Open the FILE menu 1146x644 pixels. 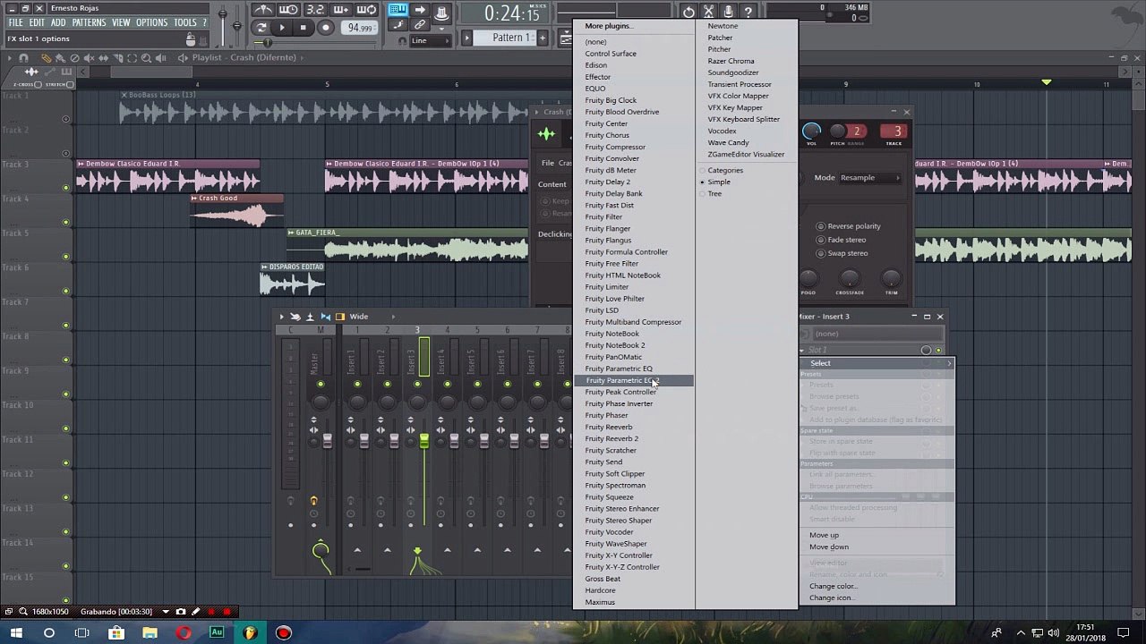[x=16, y=22]
